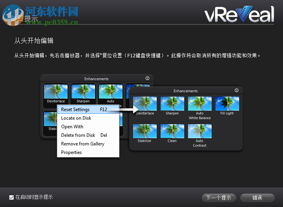283x207 pixels.
Task: Select Deinterlace thumbnail in the front Enhancements panel
Action: coord(145,104)
